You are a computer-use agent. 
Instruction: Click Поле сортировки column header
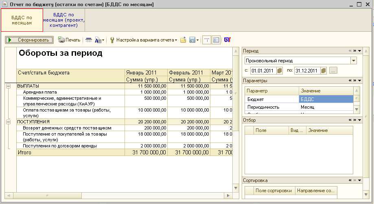(x=274, y=191)
